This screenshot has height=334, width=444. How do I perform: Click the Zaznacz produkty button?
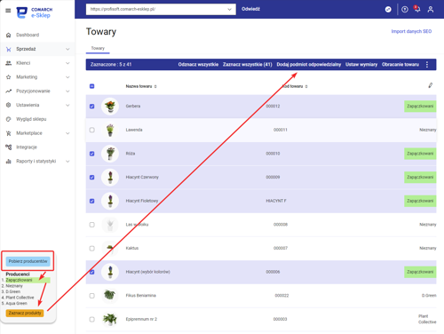[25, 313]
